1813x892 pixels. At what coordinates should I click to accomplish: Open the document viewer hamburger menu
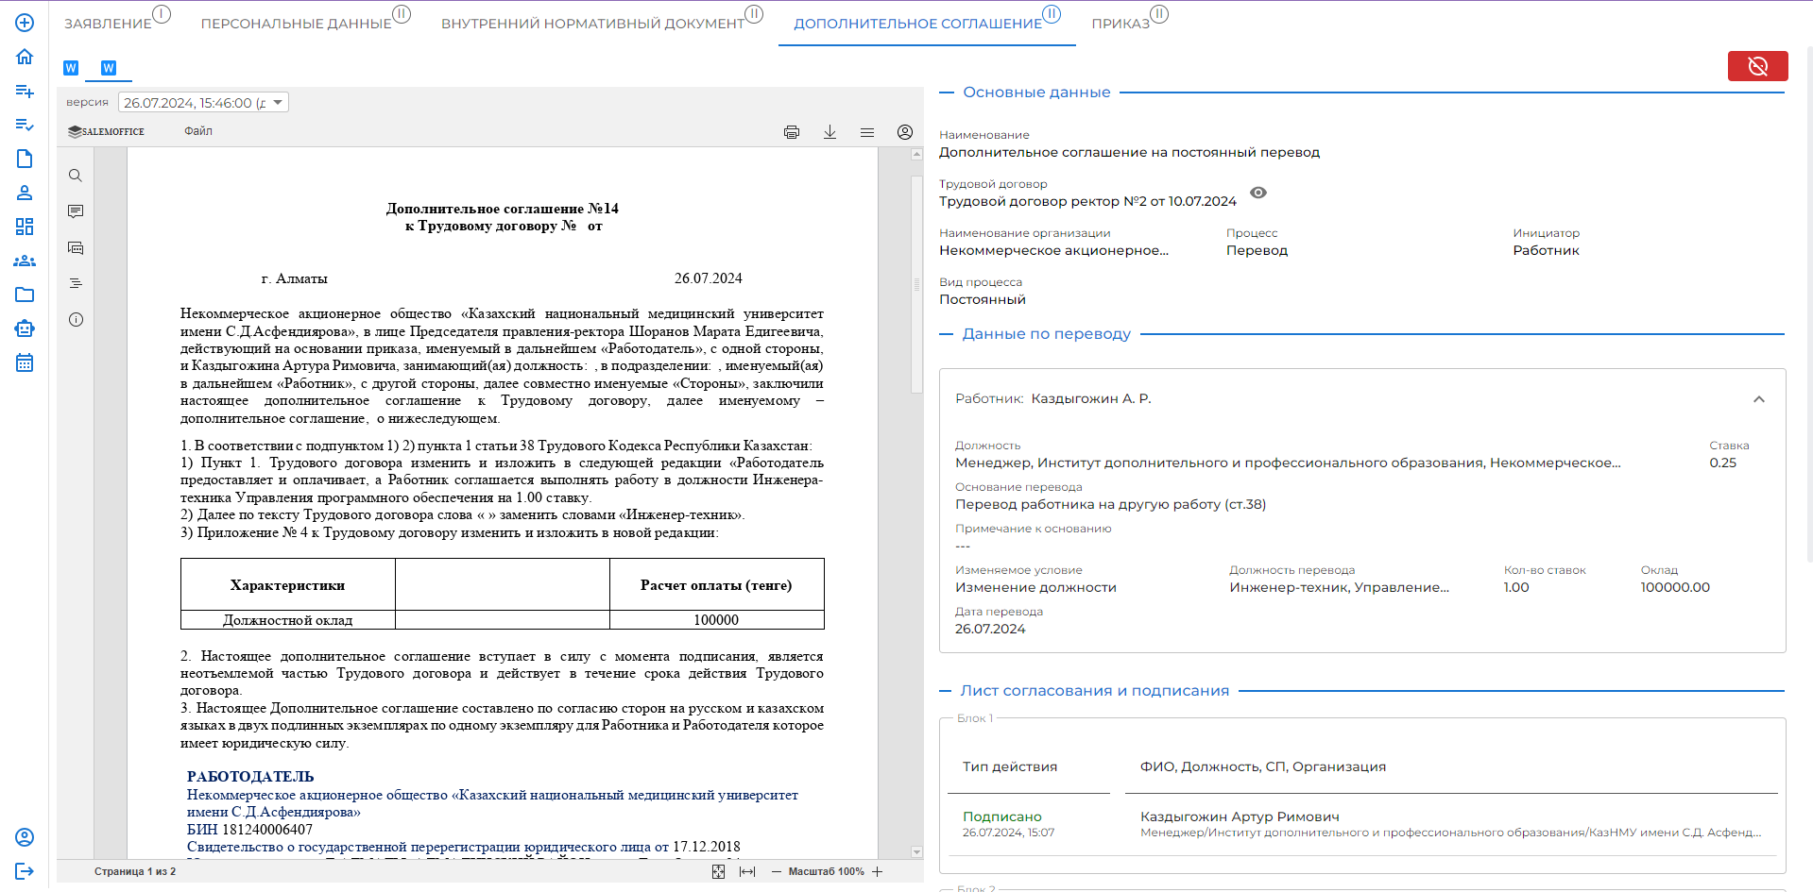(x=866, y=132)
